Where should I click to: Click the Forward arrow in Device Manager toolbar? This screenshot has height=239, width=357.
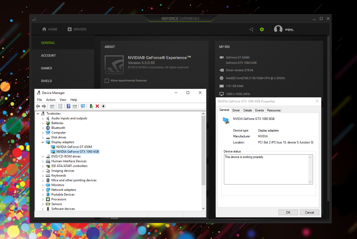click(x=44, y=106)
